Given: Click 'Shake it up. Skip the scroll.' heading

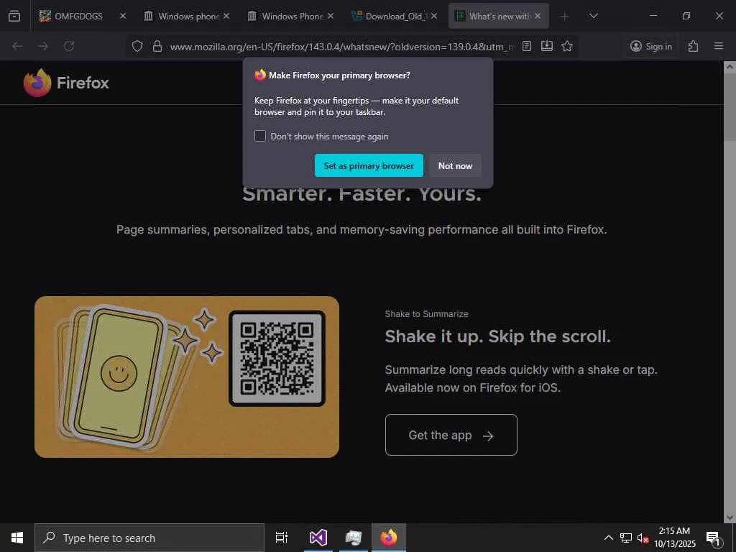Looking at the screenshot, I should click(x=497, y=336).
